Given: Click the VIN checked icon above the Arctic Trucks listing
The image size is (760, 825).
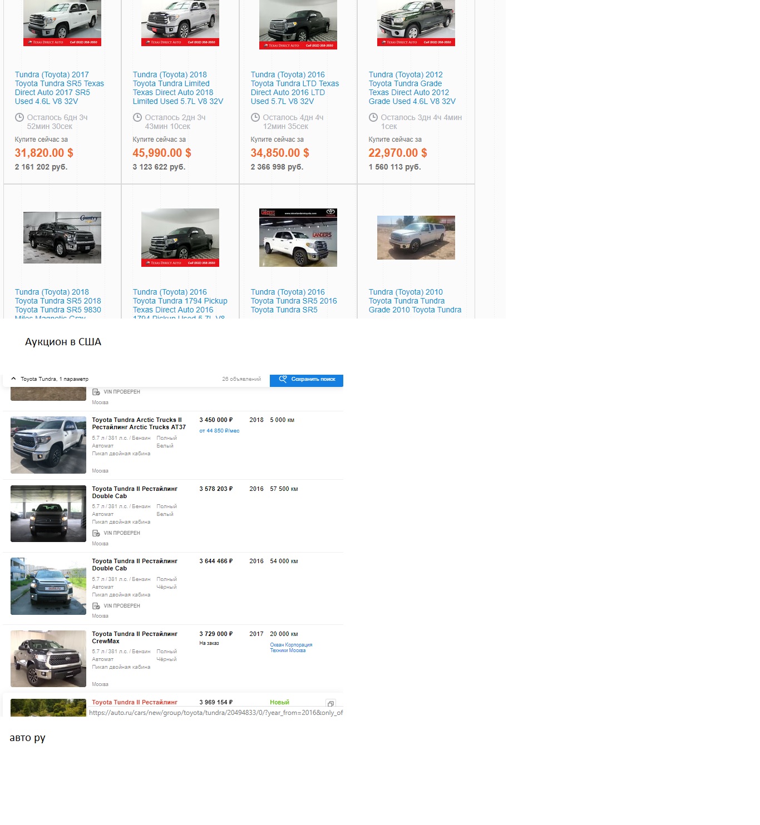Looking at the screenshot, I should 96,392.
